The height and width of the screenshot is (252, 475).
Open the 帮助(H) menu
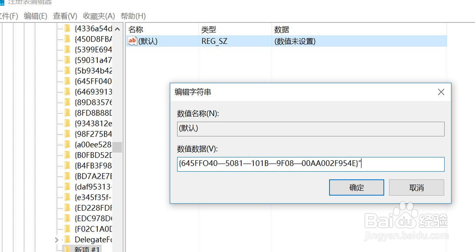133,16
